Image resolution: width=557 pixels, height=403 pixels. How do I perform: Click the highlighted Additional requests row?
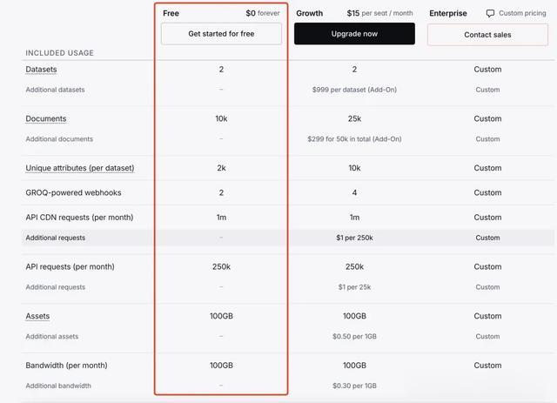point(288,238)
